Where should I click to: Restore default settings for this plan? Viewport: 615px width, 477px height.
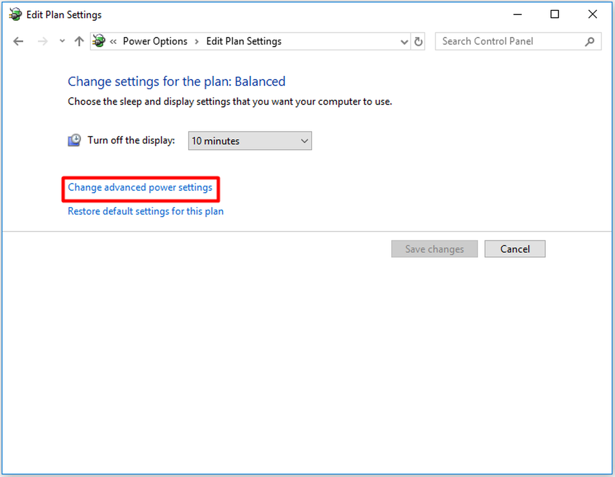point(146,211)
